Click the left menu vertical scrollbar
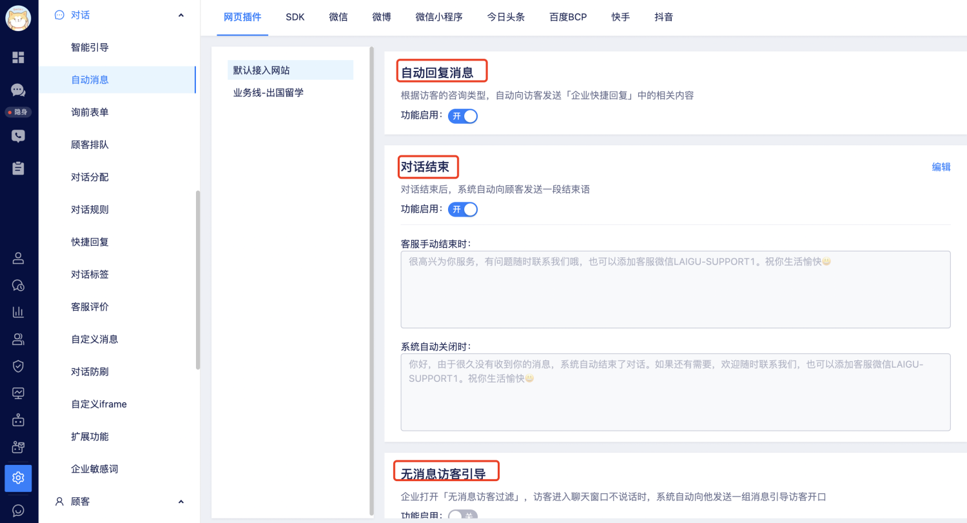This screenshot has height=523, width=967. 198,280
